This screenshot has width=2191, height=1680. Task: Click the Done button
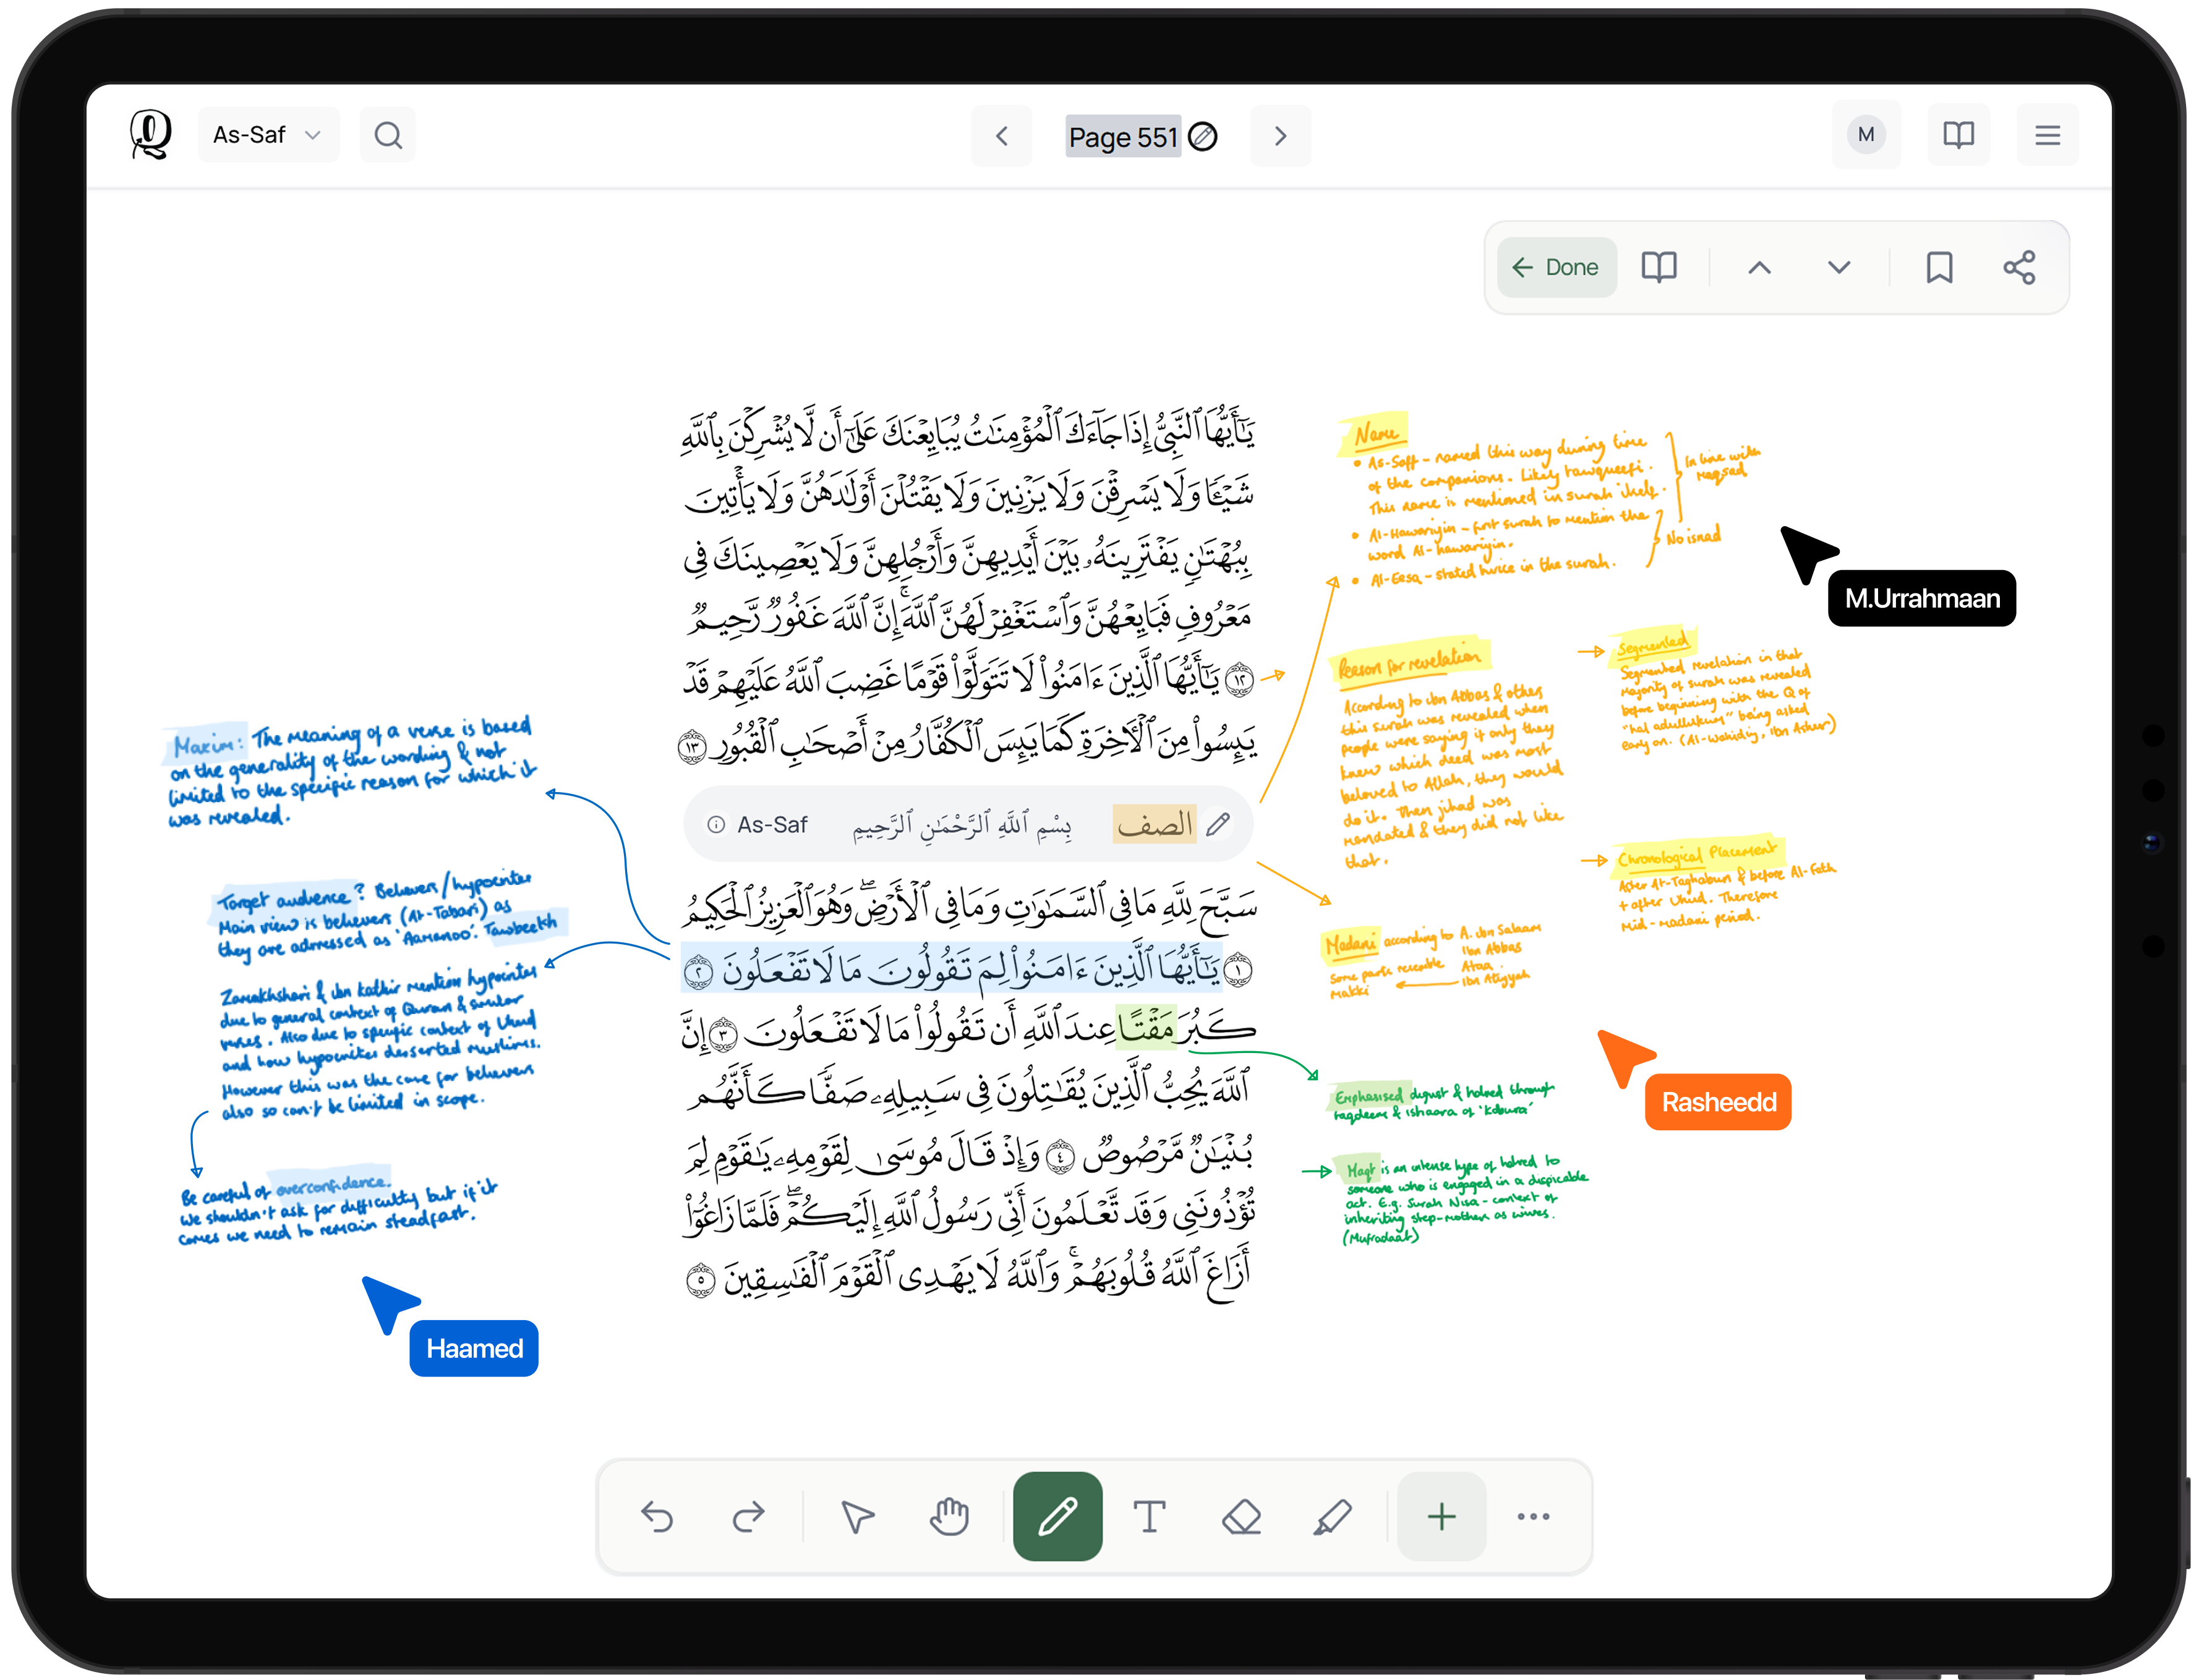(x=1556, y=267)
